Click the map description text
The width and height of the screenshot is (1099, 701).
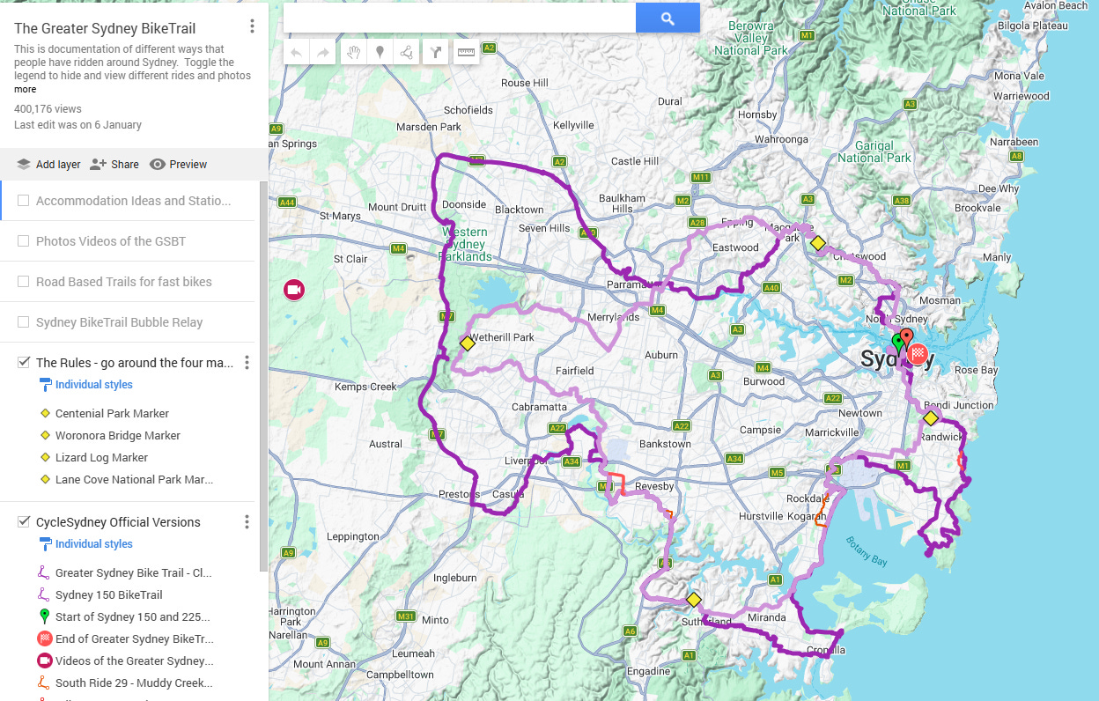tap(132, 63)
